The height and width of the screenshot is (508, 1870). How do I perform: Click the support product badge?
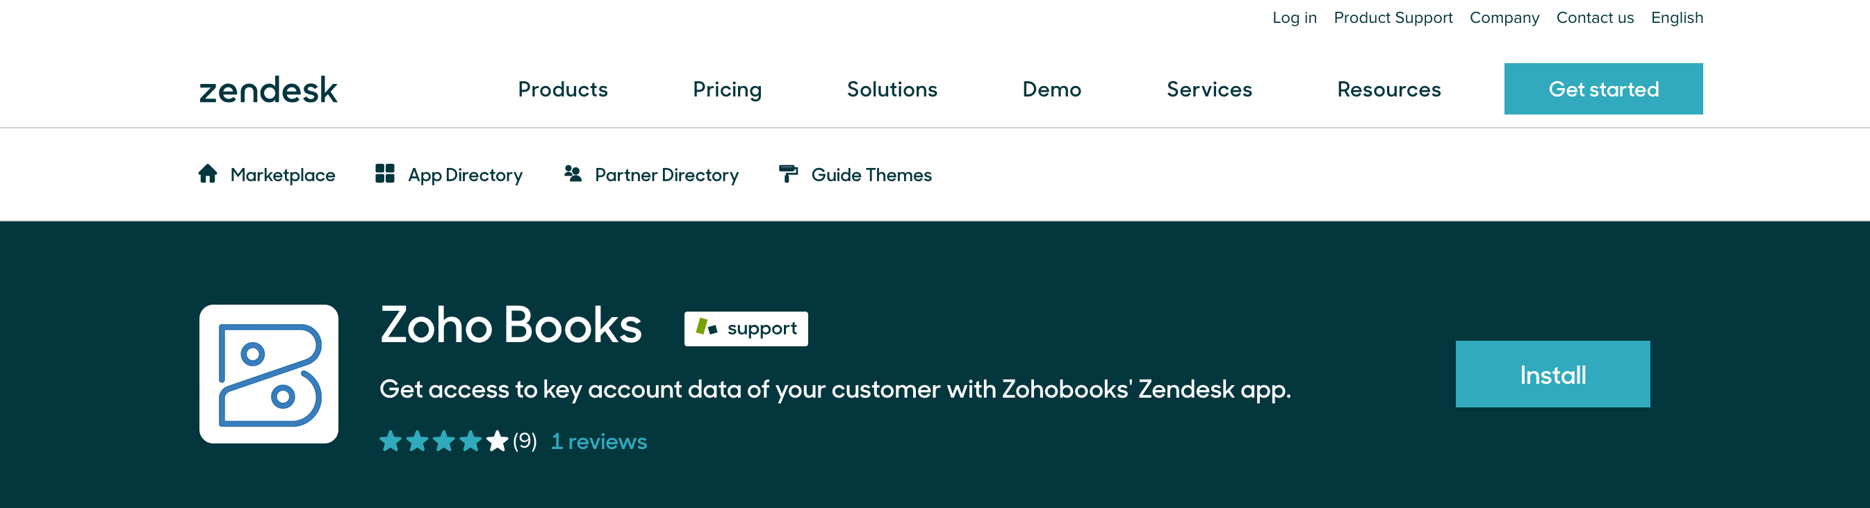point(746,329)
